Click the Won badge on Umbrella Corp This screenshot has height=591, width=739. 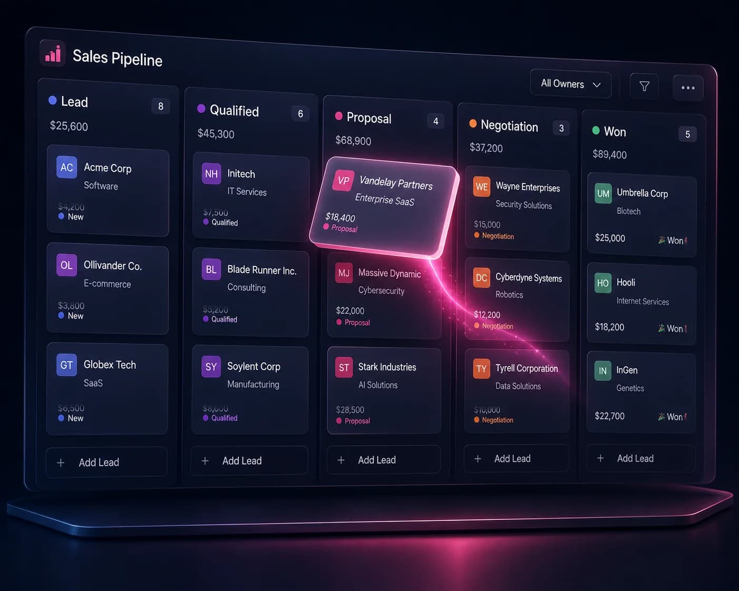[x=672, y=240]
